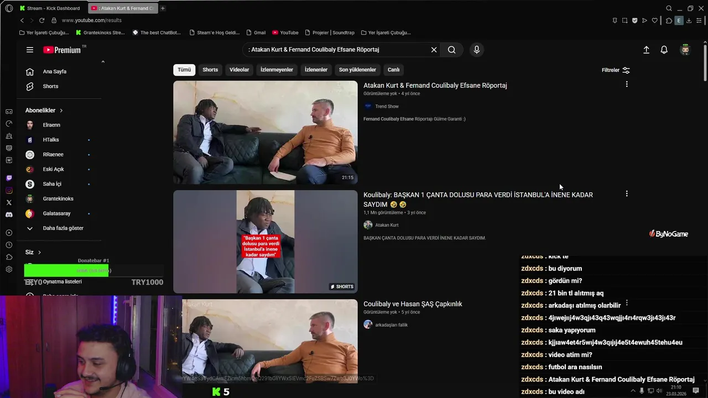Go to Ana Sayfa in sidebar
Viewport: 708px width, 398px height.
pyautogui.click(x=55, y=71)
